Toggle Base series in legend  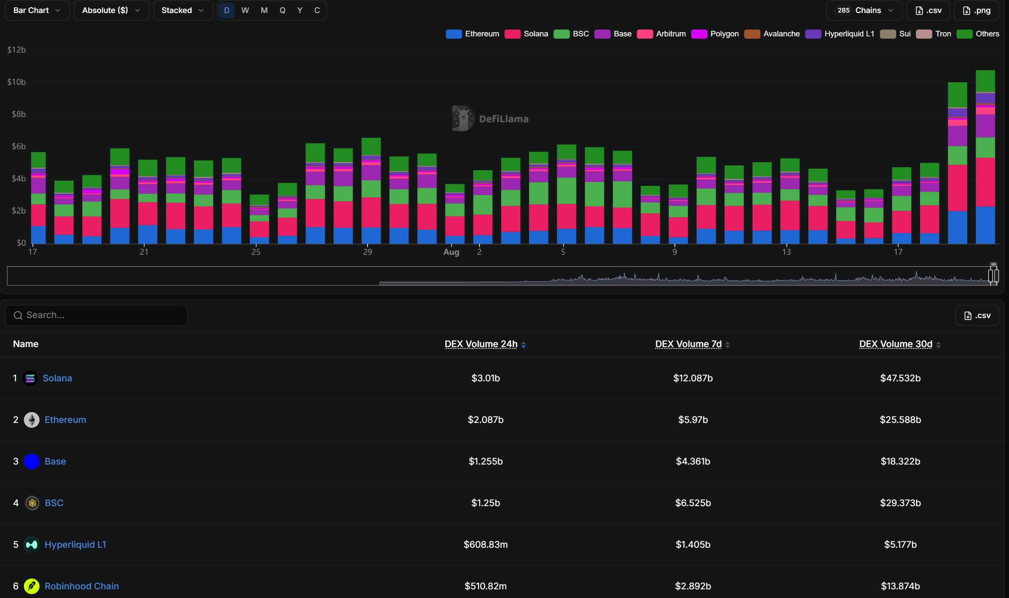[x=613, y=34]
